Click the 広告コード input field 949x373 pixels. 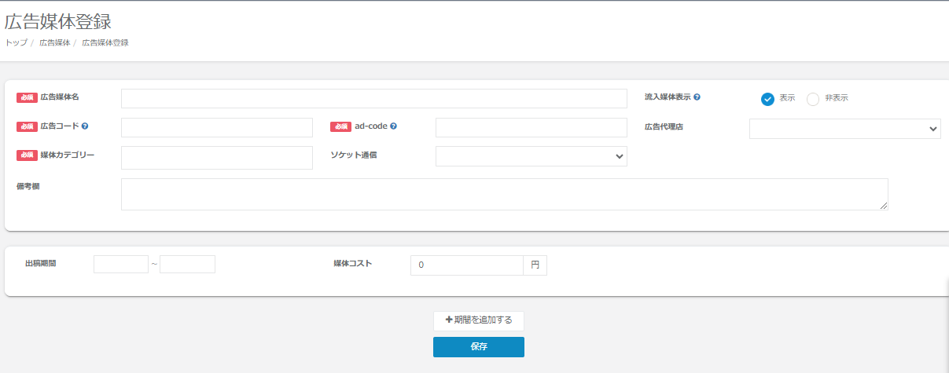point(216,128)
